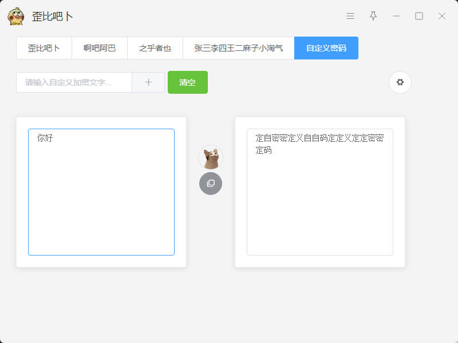Open the hamburger menu in title bar
Image resolution: width=458 pixels, height=343 pixels.
point(350,16)
